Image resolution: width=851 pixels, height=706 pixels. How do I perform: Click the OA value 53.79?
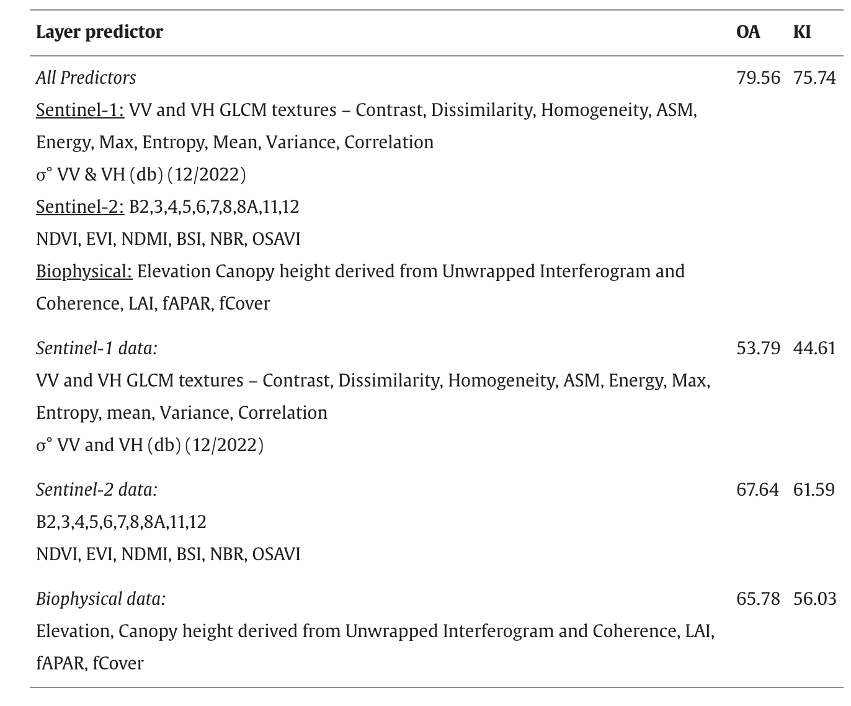pos(758,348)
